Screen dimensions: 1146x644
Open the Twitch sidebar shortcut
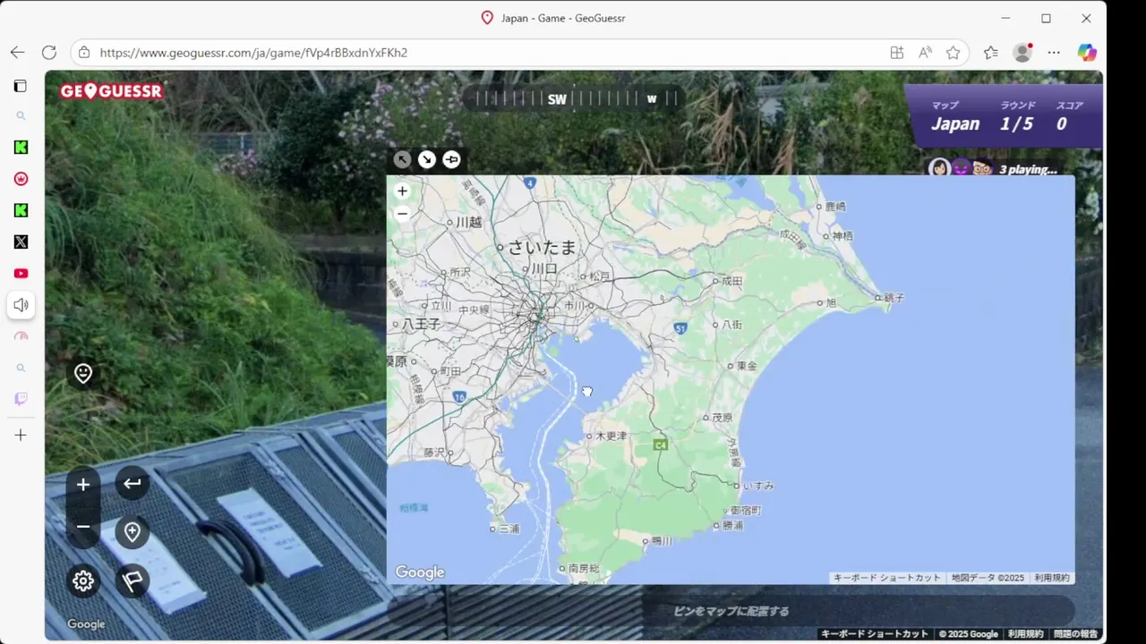[x=21, y=399]
